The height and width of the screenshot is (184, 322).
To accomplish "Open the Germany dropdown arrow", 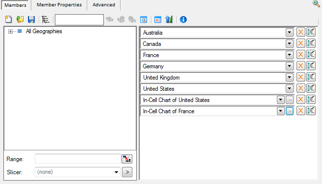I will tap(289, 66).
